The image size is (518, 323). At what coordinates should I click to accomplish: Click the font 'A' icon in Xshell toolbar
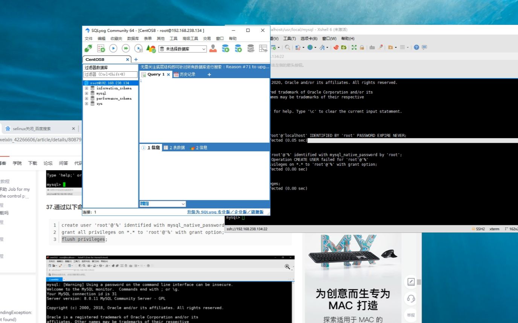[x=322, y=47]
